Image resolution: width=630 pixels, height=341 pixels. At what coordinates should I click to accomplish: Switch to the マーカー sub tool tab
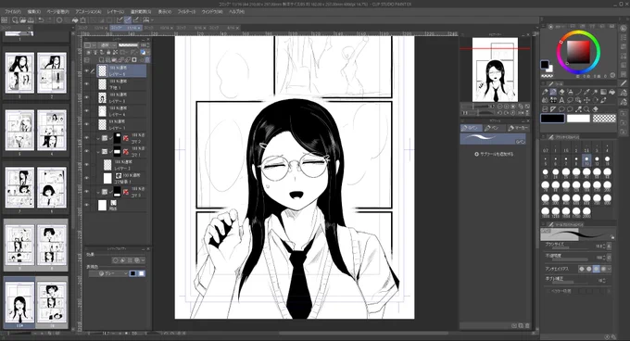(x=518, y=128)
